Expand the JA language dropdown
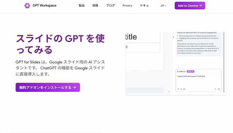The width and height of the screenshot is (233, 133). click(163, 6)
